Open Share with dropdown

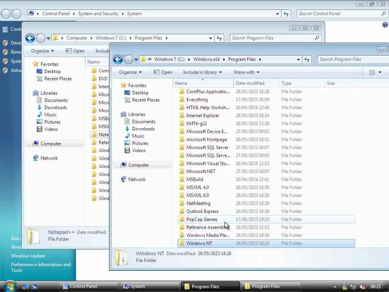tap(246, 72)
